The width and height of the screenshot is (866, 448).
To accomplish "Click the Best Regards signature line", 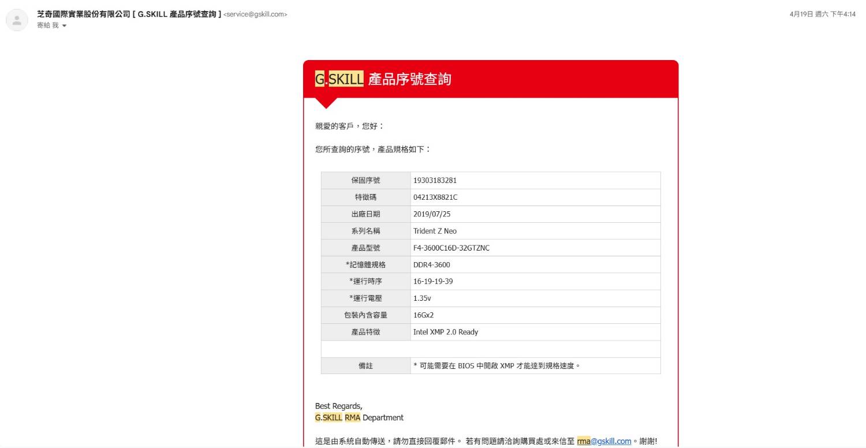I will coord(339,406).
